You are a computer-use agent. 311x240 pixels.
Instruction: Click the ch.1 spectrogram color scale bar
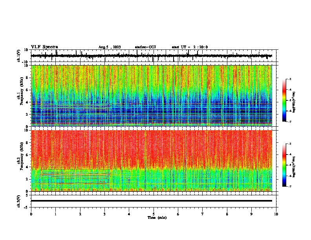pos(284,100)
